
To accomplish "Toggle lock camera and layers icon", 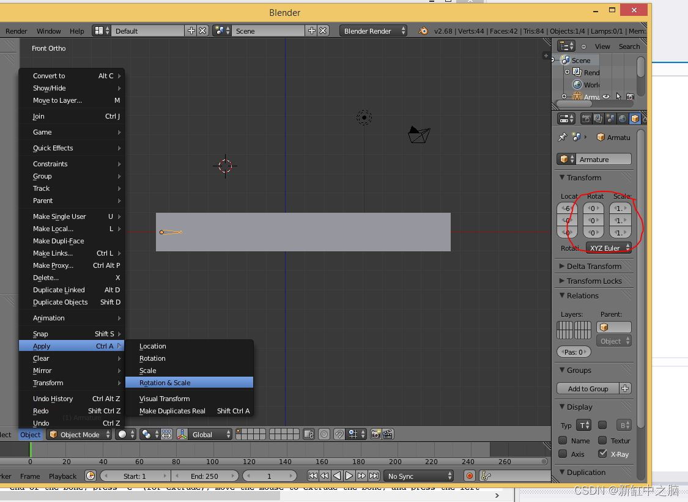I will click(x=309, y=434).
